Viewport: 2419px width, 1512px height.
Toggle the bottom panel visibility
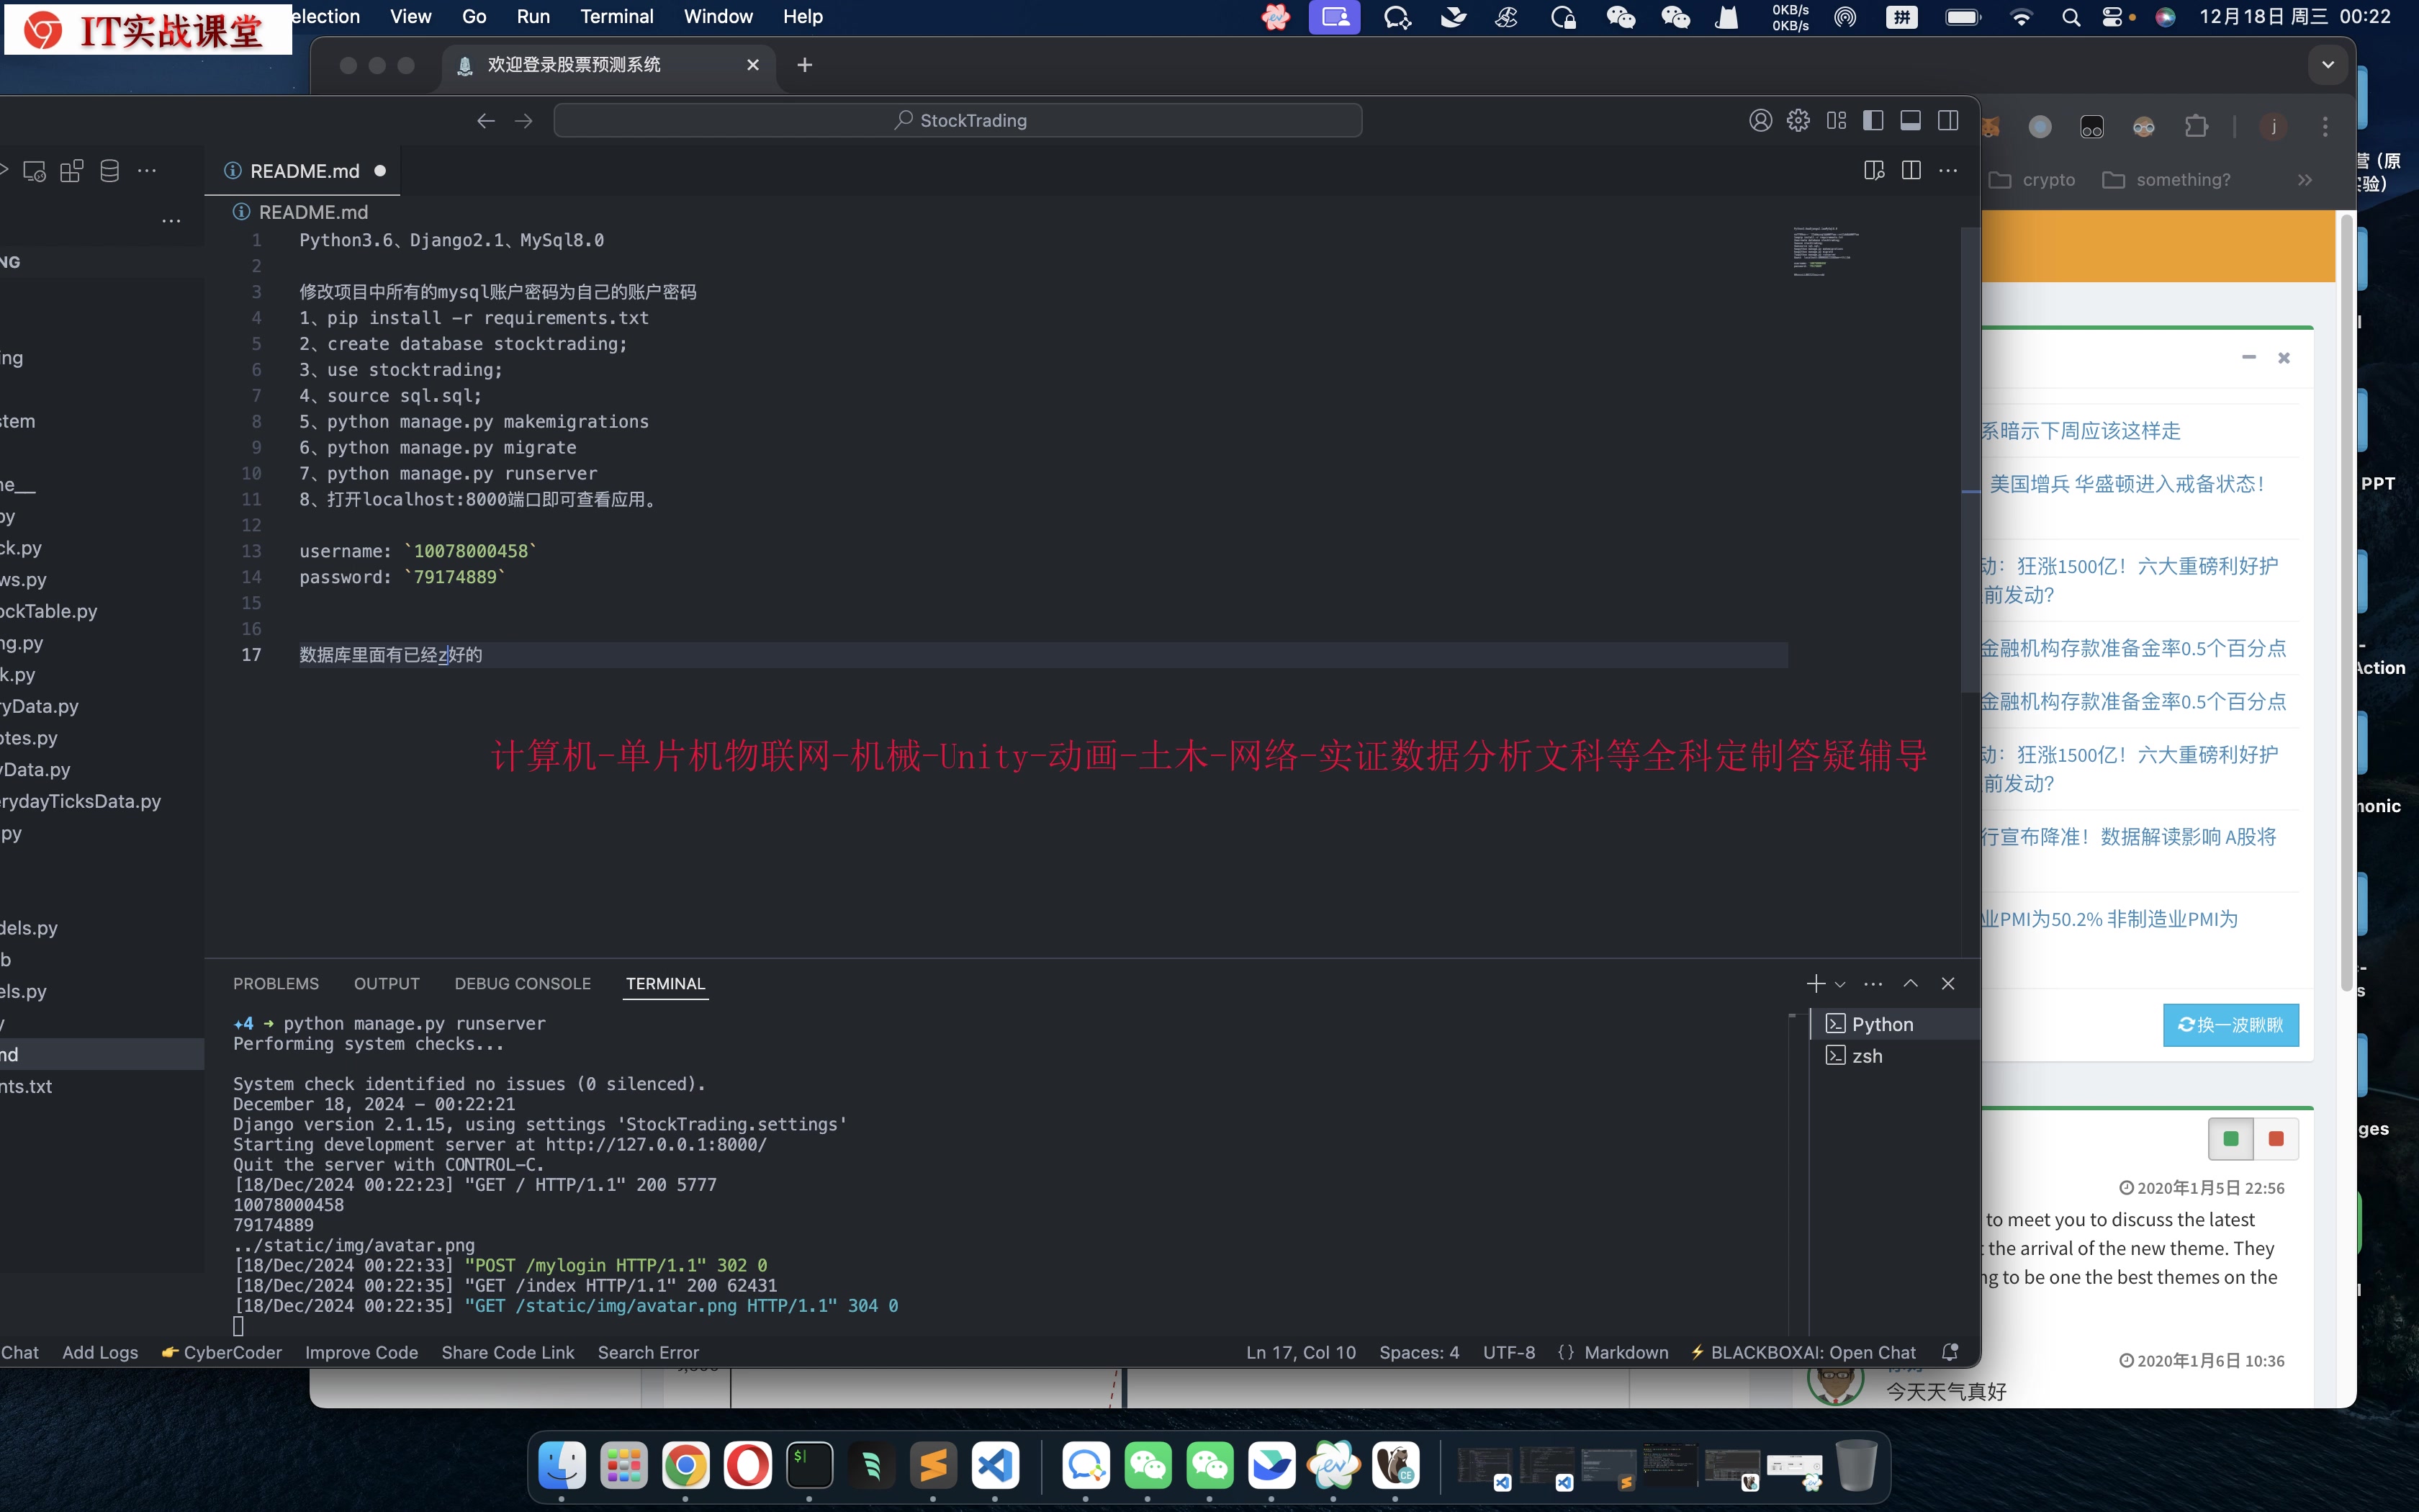[x=1910, y=120]
